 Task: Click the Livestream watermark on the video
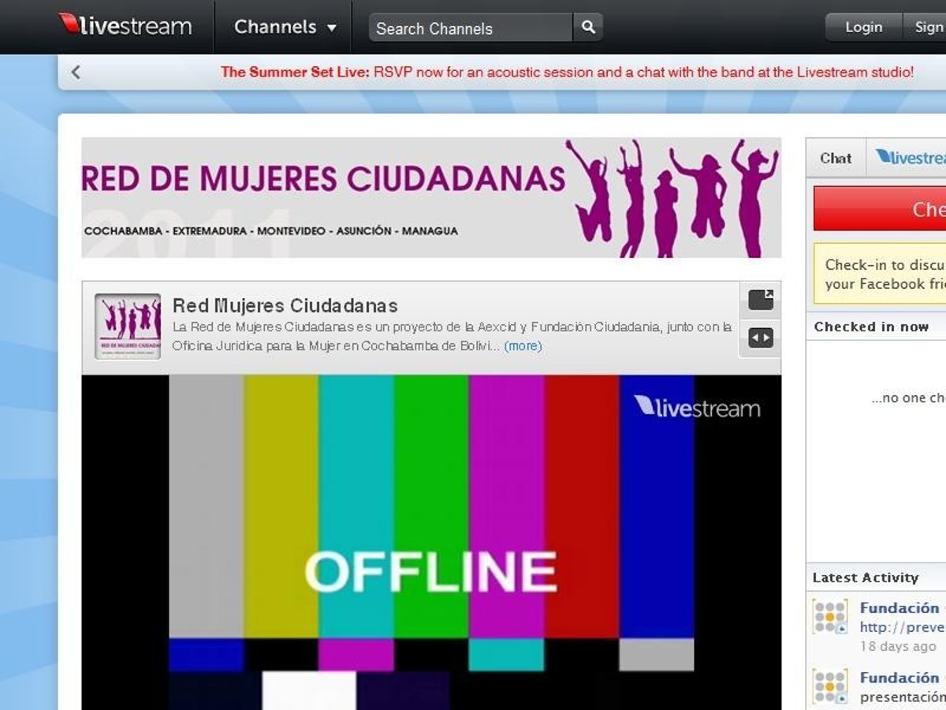697,407
